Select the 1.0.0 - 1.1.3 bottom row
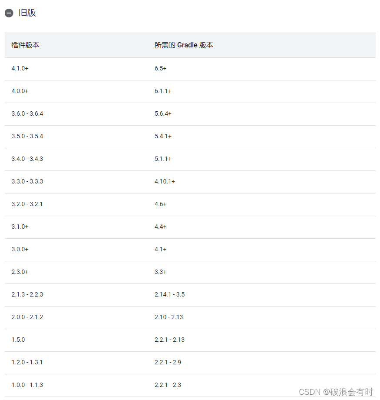The height and width of the screenshot is (400, 380). click(27, 385)
